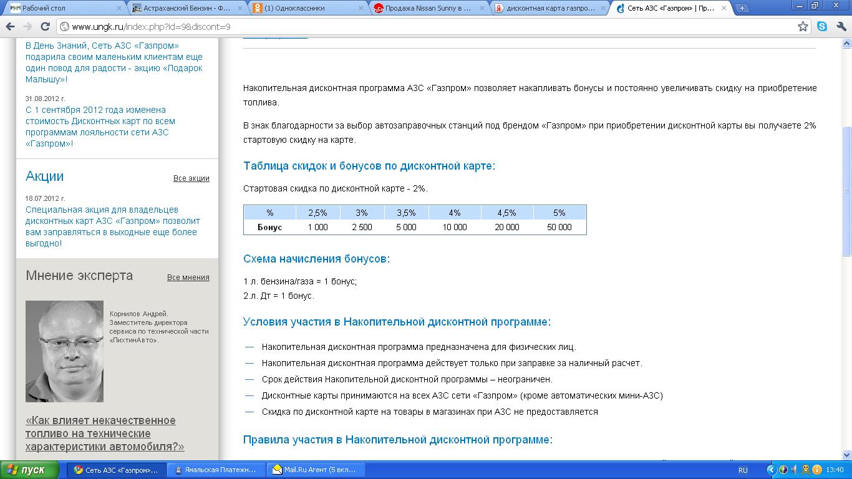Open Chrome wrench settings menu

tap(841, 27)
